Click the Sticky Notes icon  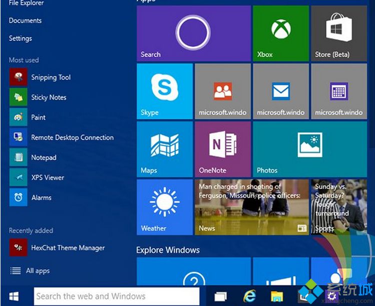tap(19, 97)
